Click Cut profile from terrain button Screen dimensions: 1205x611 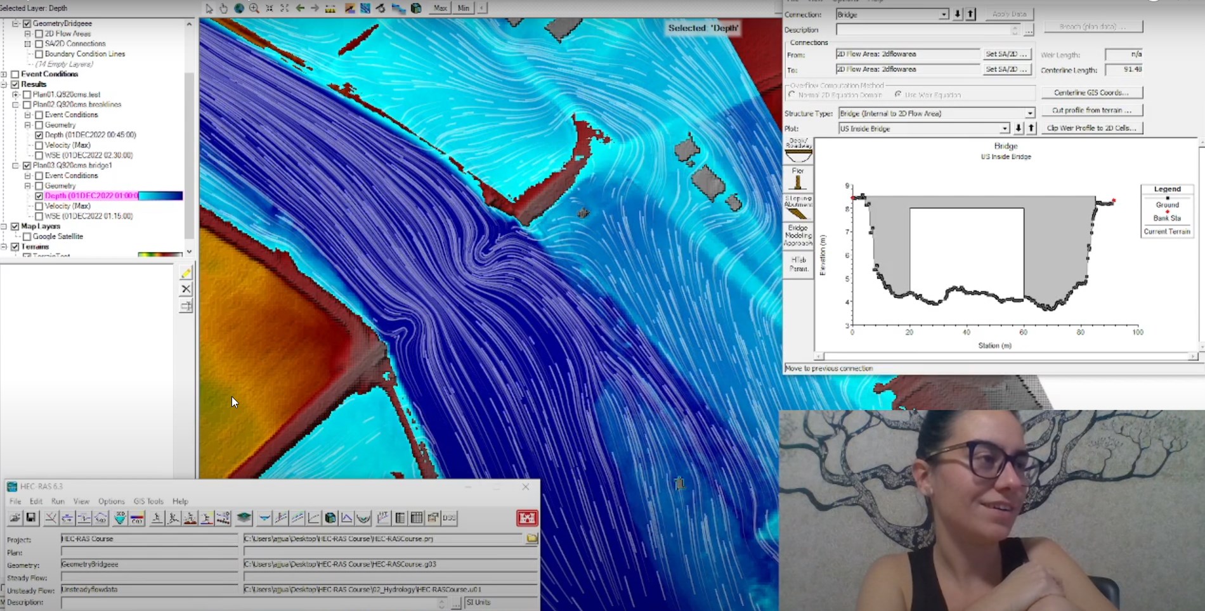1091,110
